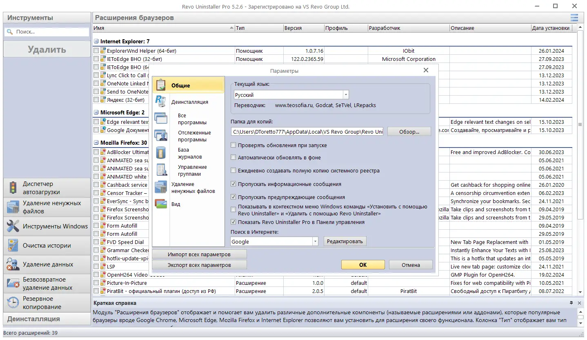Click the Деинсталляция recycle bin icon in Параметры

tap(160, 102)
